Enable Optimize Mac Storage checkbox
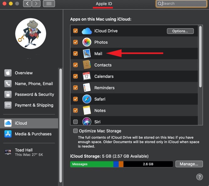Screen dimensions: 209x186 tap(76, 131)
